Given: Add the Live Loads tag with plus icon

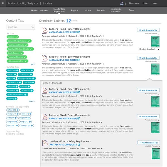Looking at the screenshot, I should click(x=17, y=70).
